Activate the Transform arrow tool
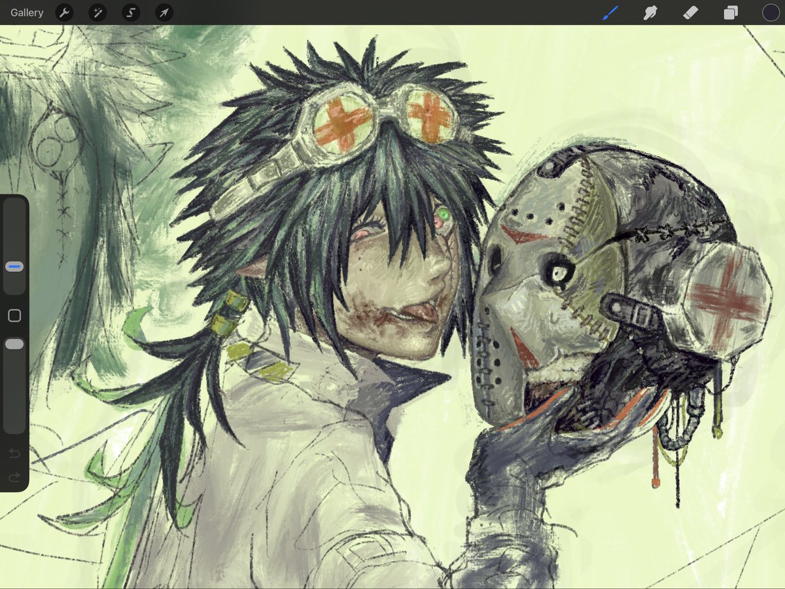Image resolution: width=785 pixels, height=589 pixels. [x=164, y=12]
